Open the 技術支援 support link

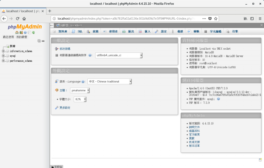(194, 142)
